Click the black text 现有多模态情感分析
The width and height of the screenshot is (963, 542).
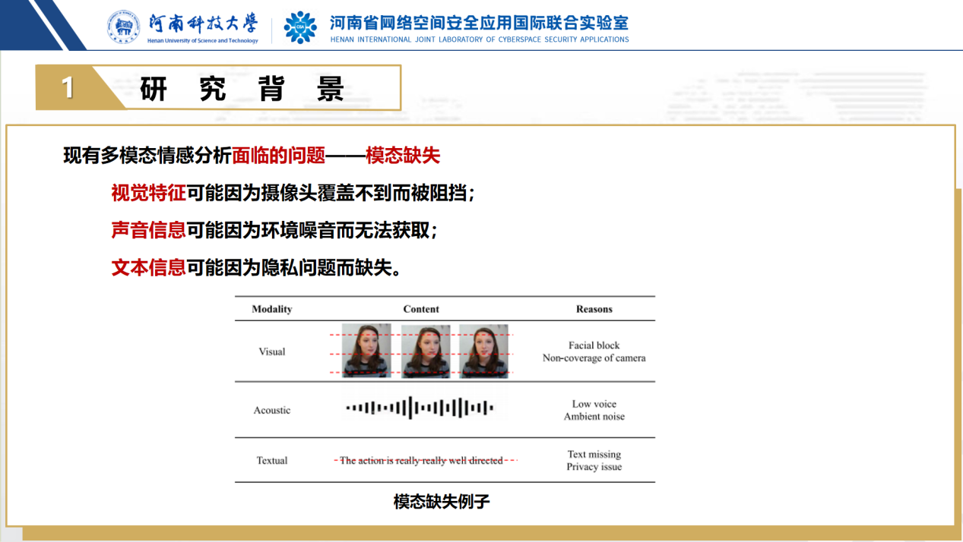tap(147, 156)
